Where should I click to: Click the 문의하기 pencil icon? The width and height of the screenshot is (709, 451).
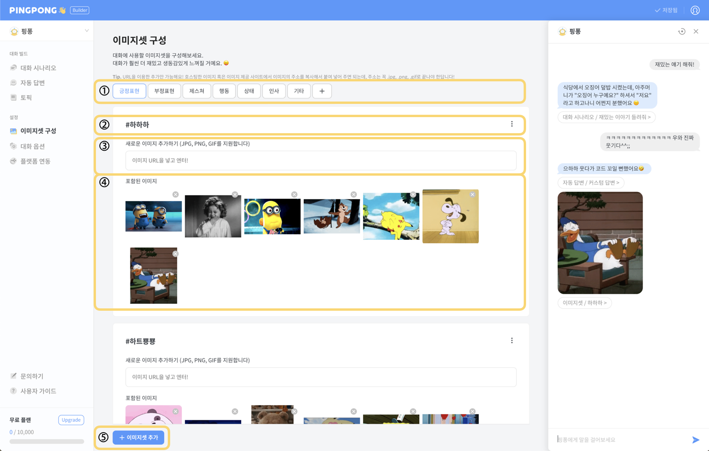pos(13,376)
